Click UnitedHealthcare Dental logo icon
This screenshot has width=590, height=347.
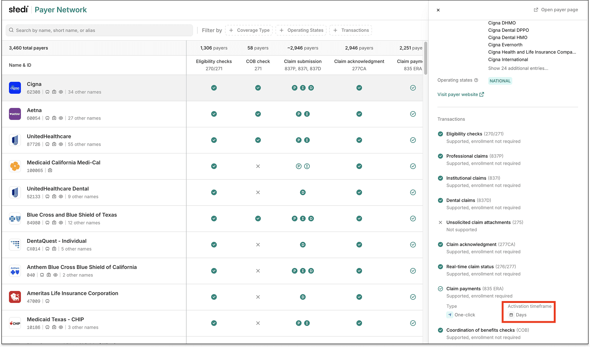coord(15,192)
